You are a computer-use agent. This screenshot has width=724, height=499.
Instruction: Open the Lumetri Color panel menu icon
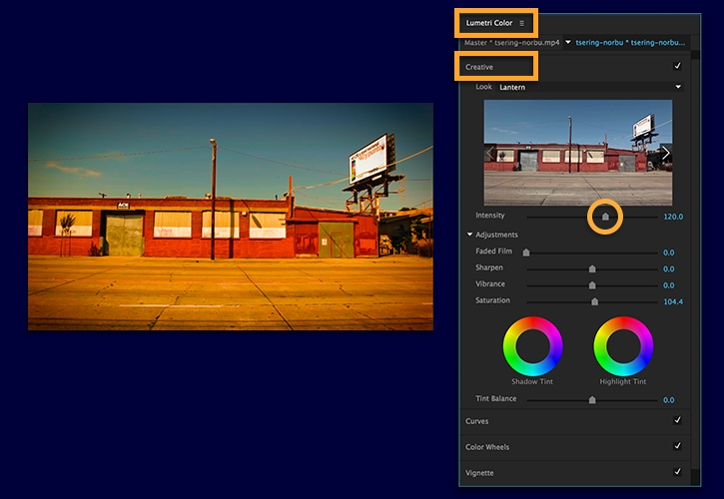(x=521, y=23)
